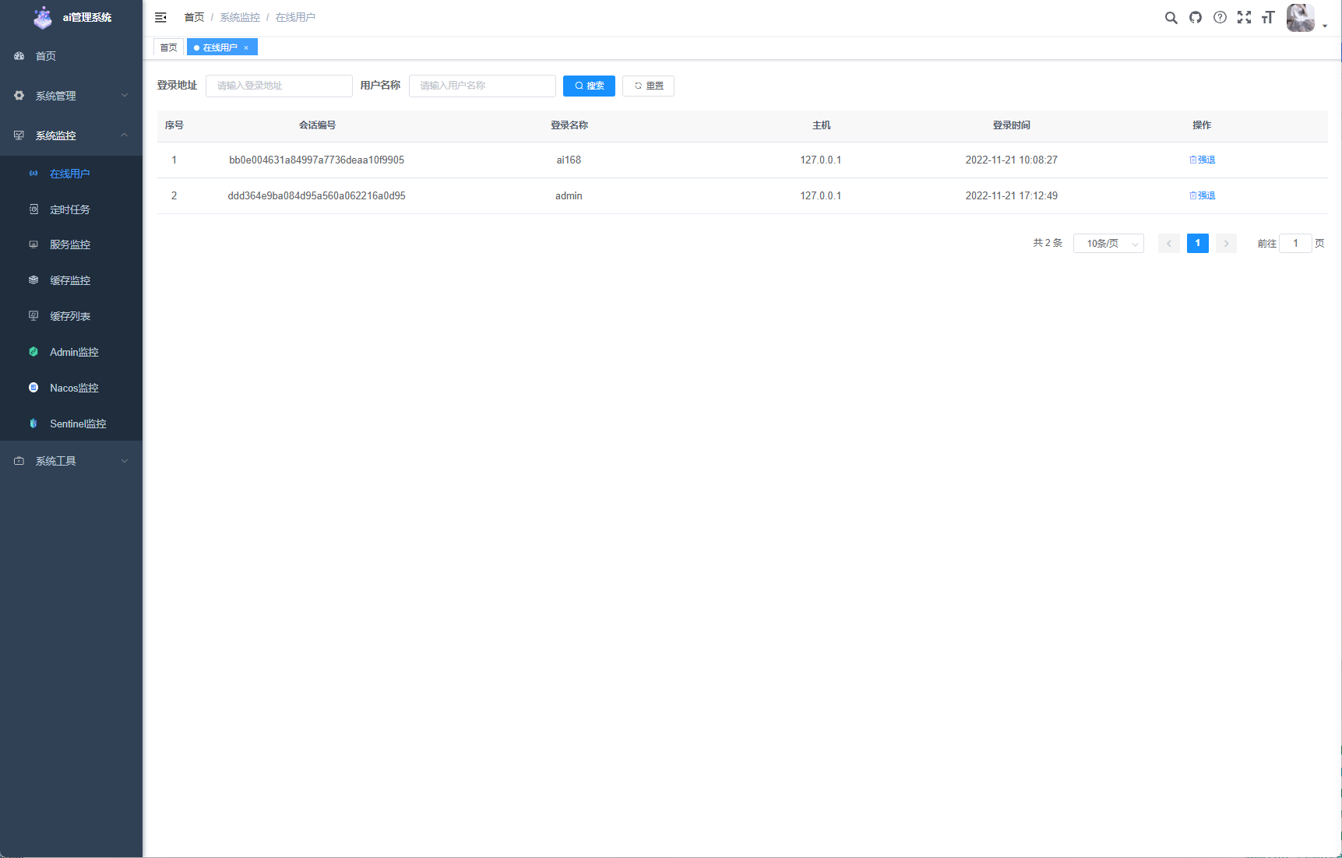Open the avatar dropdown caret
The image size is (1342, 858).
coord(1325,26)
